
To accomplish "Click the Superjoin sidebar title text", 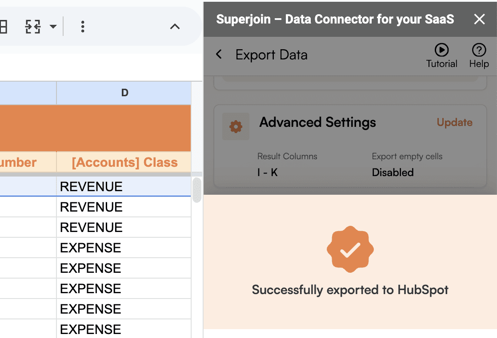I will point(335,19).
